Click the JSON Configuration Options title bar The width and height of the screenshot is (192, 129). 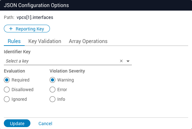[x=96, y=5]
